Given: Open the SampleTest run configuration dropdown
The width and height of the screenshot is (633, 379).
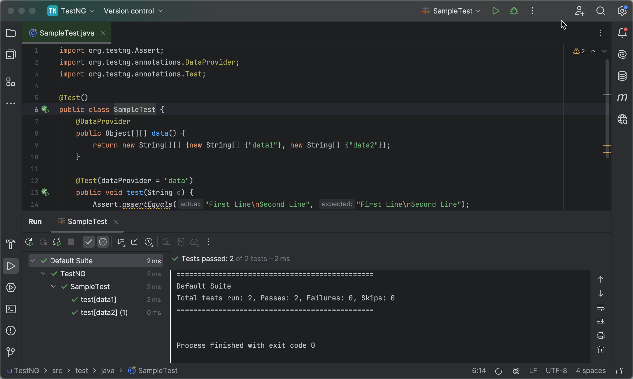Looking at the screenshot, I should (x=451, y=11).
